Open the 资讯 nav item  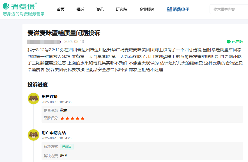point(100,9)
